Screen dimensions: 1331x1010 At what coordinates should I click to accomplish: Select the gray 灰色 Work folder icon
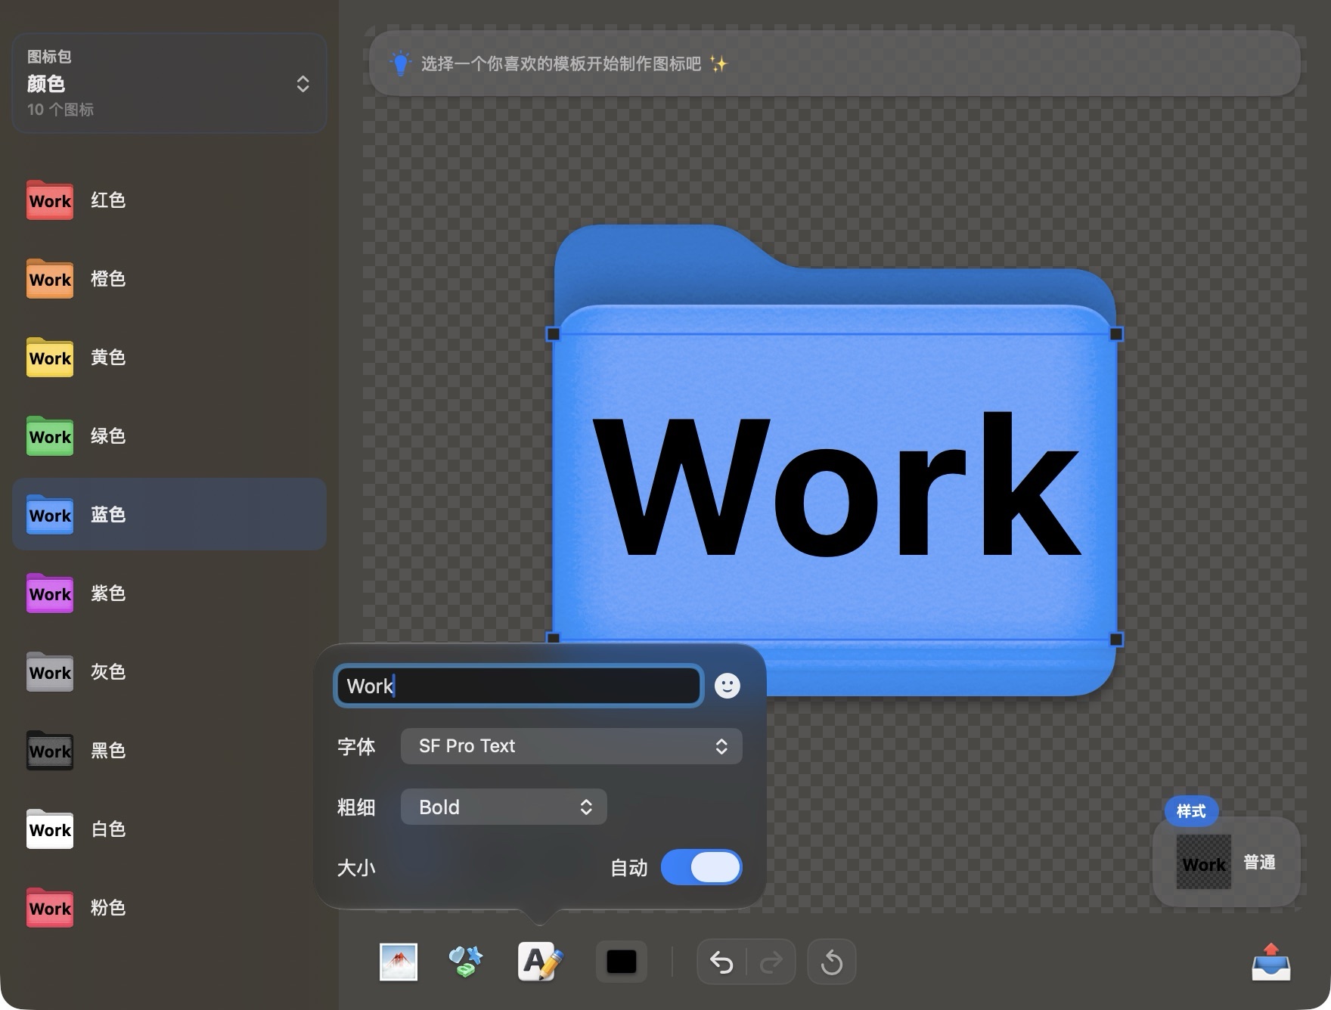tap(50, 672)
